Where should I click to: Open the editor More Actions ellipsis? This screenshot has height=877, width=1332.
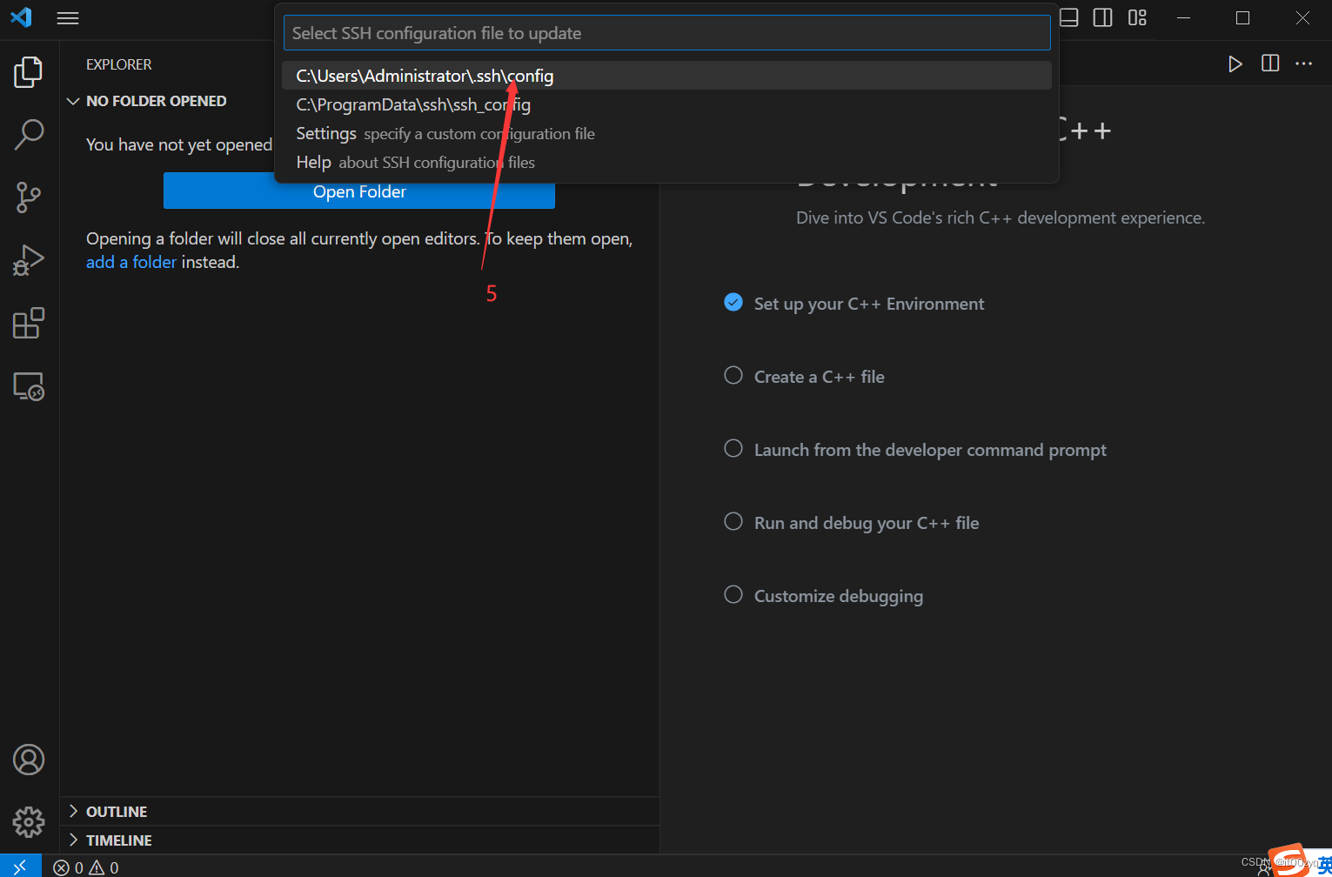tap(1303, 64)
